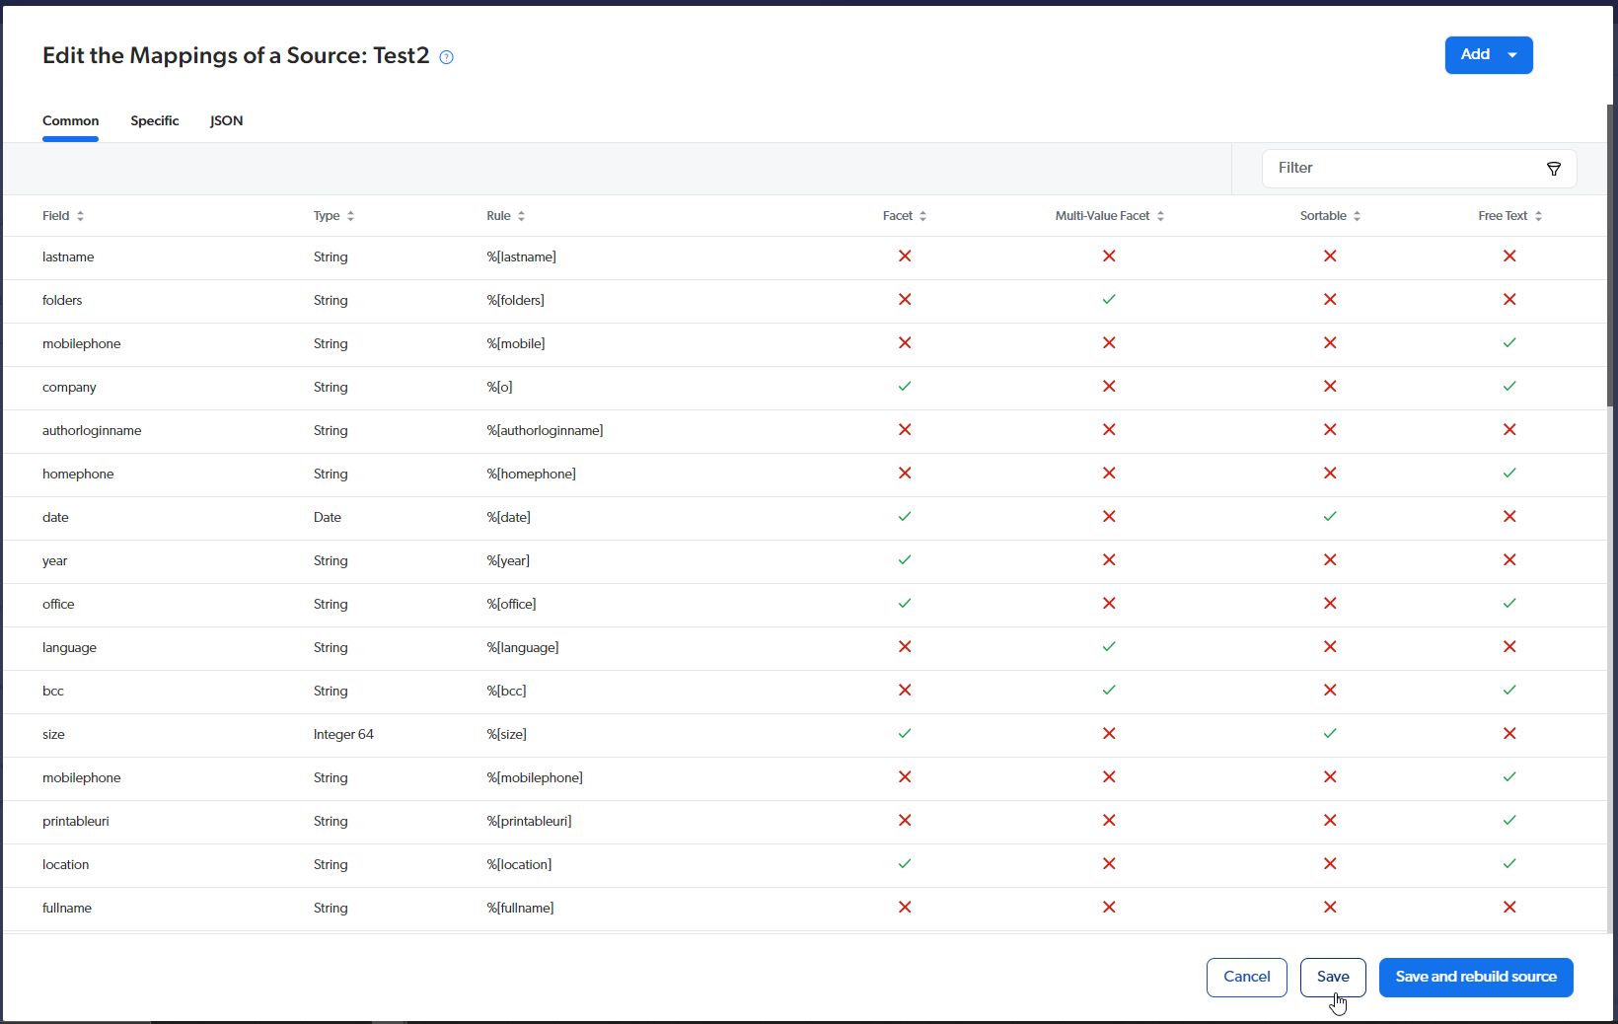The image size is (1618, 1024).
Task: Switch to the JSON tab
Action: [226, 120]
